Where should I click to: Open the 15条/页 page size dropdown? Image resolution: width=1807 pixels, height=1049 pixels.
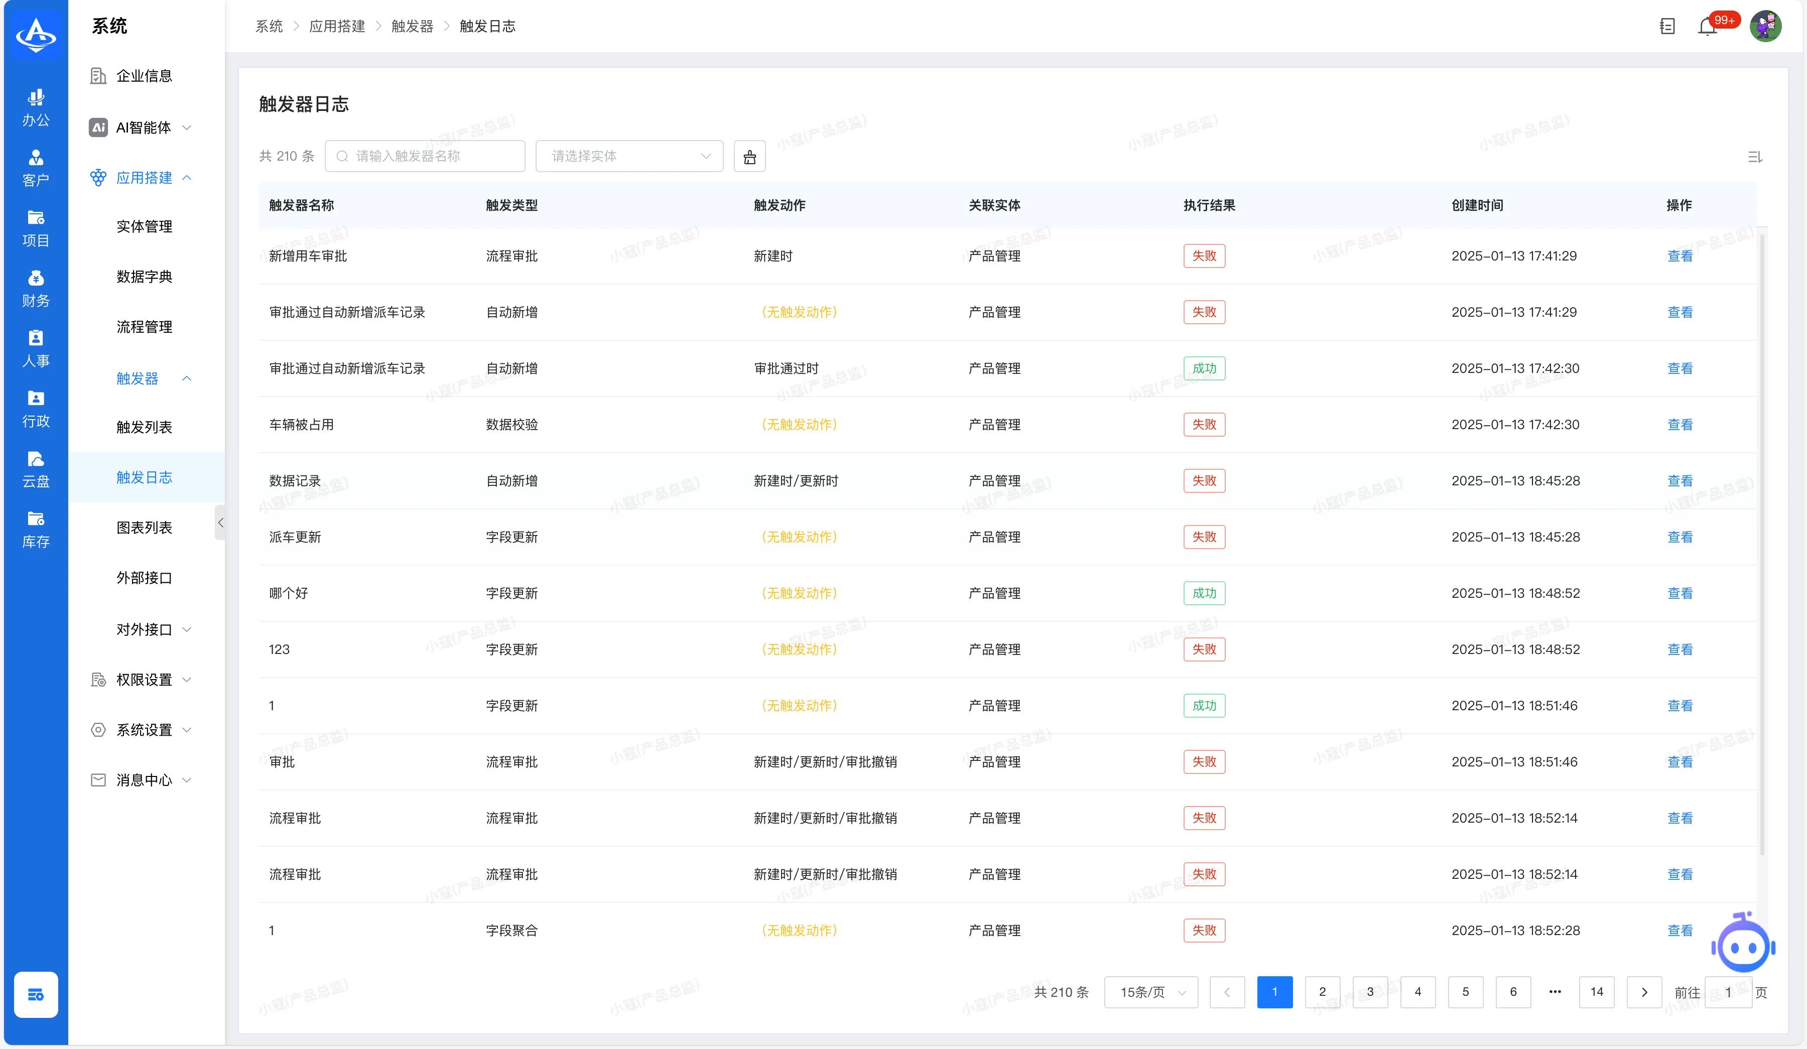(1151, 992)
